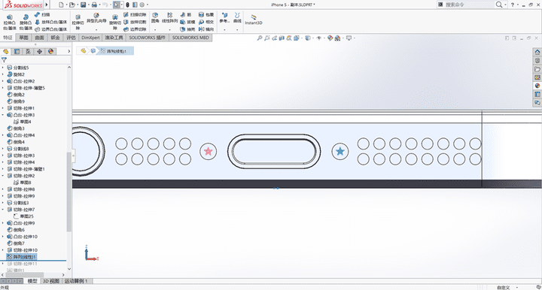Select the Wrap (包覆) tool

(x=206, y=15)
